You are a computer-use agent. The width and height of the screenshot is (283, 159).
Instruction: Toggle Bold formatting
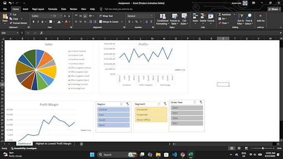[33, 22]
